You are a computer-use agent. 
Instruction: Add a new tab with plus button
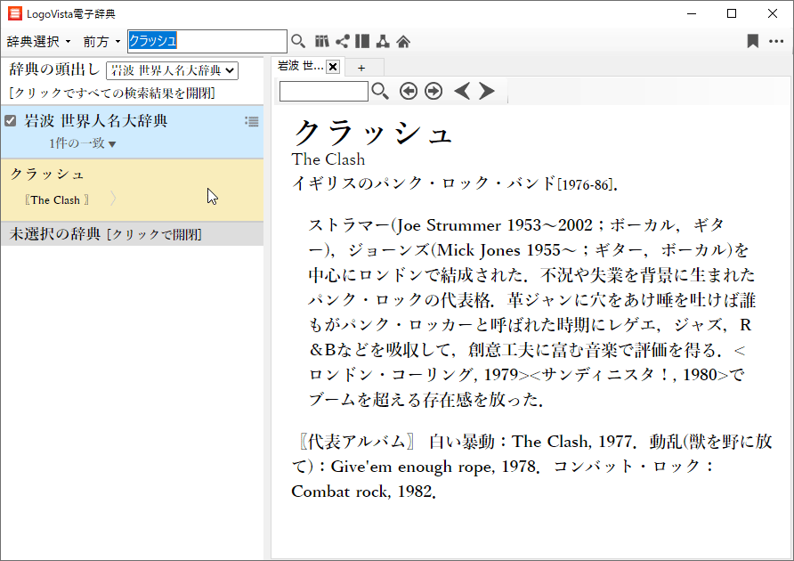361,68
